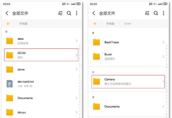Screen dimensions: 172x118
Task: Open more options menu in right screen
Action: (x=163, y=13)
